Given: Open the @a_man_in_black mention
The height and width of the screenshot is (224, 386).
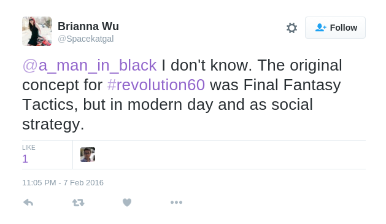Looking at the screenshot, I should (90, 65).
